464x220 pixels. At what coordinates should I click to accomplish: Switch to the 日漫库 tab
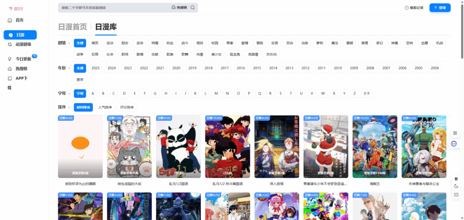pyautogui.click(x=106, y=27)
